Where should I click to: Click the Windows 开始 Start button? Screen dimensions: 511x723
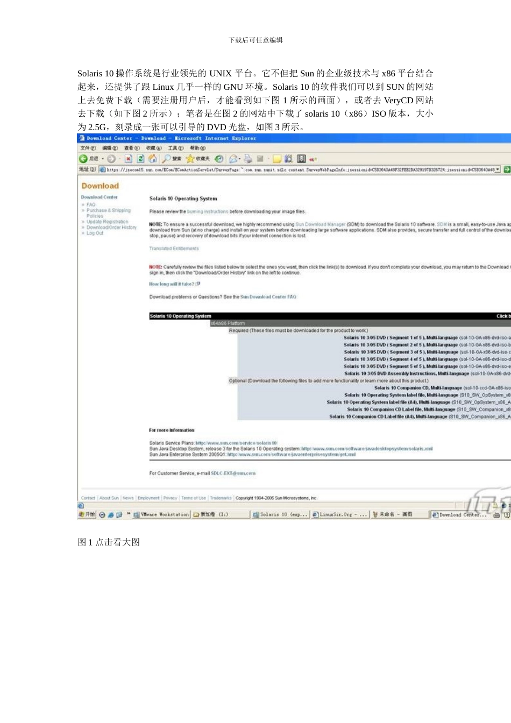click(87, 515)
